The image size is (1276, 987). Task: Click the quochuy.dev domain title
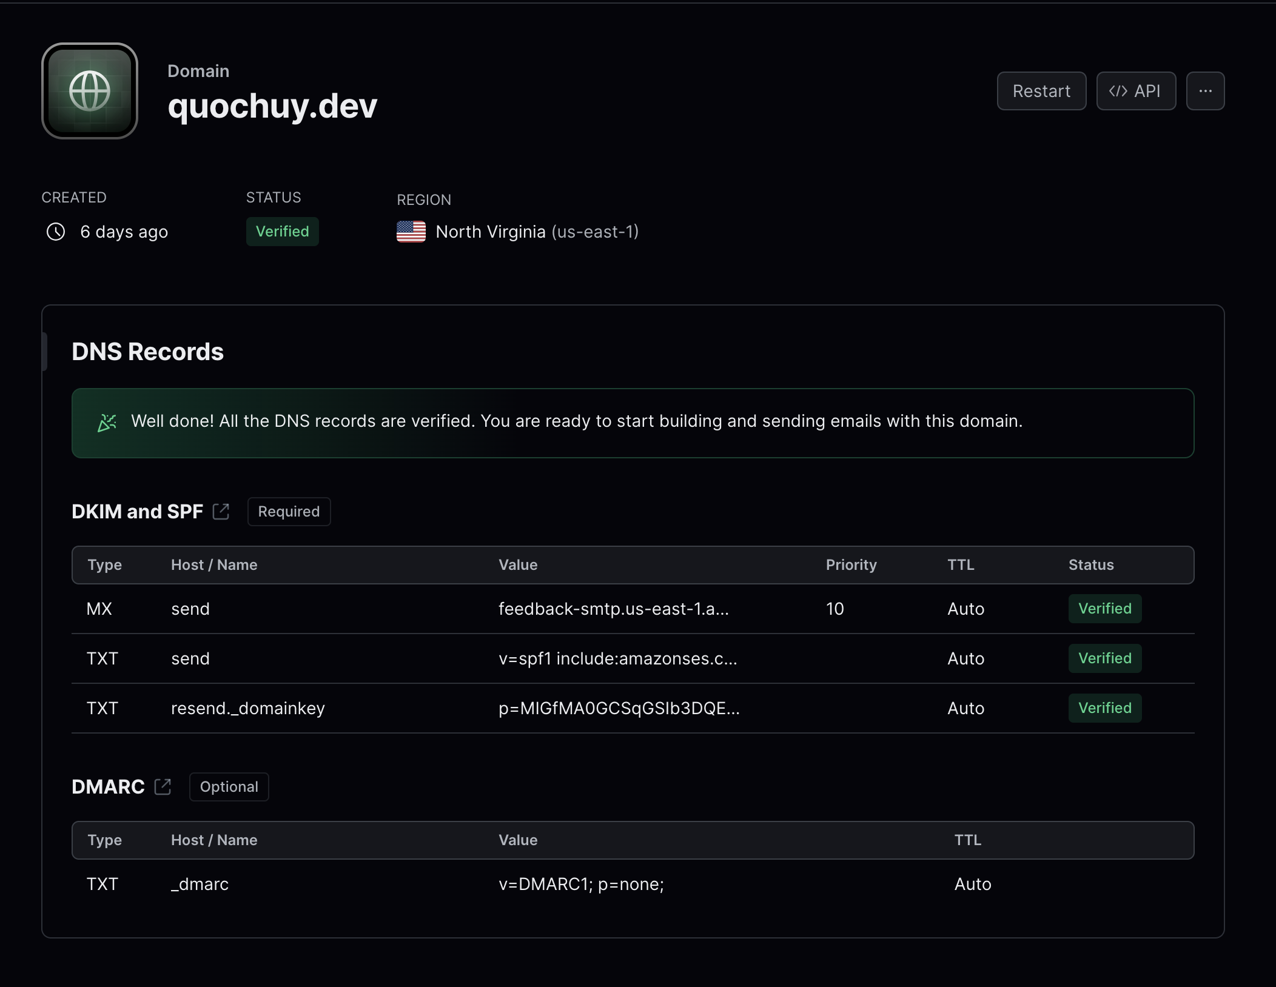[272, 106]
